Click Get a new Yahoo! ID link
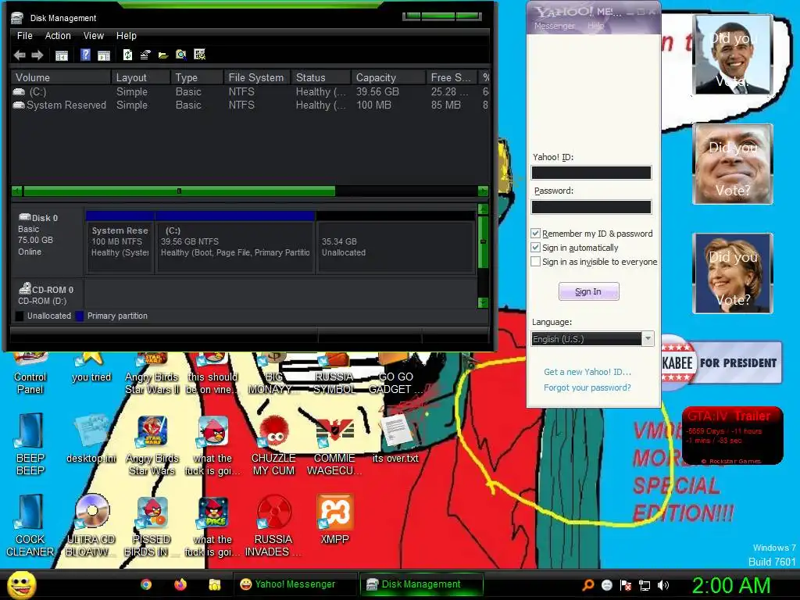The width and height of the screenshot is (800, 600). click(x=587, y=372)
